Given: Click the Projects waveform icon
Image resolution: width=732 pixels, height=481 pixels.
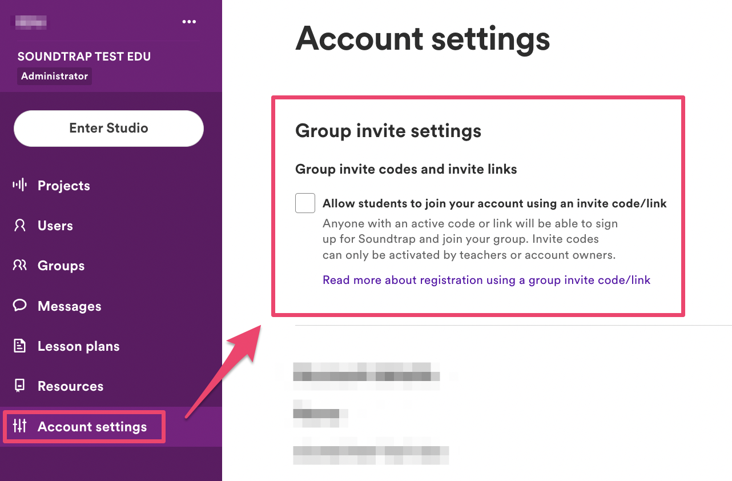Looking at the screenshot, I should [20, 185].
